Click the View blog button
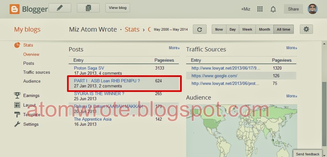Viewport: 327px width, 157px height. pos(118,8)
